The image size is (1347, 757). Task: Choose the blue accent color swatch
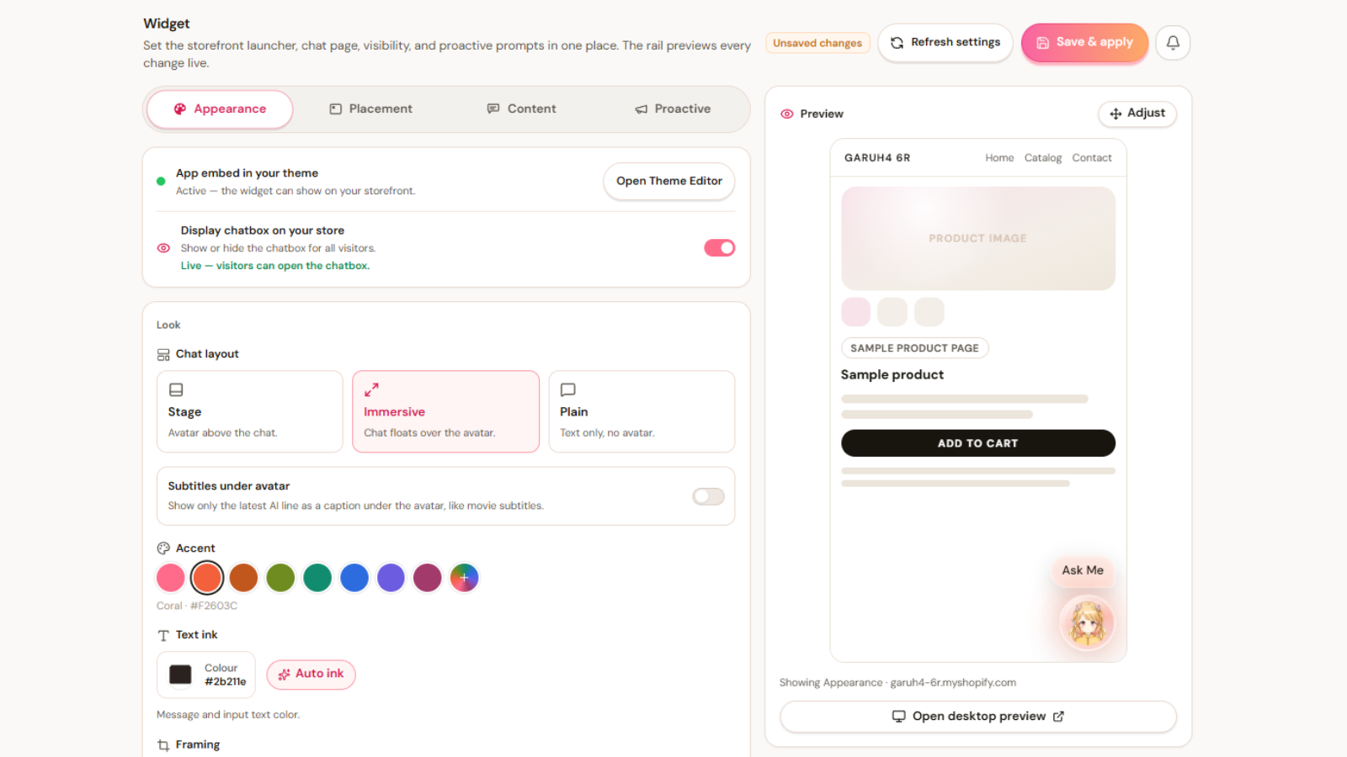pyautogui.click(x=354, y=578)
